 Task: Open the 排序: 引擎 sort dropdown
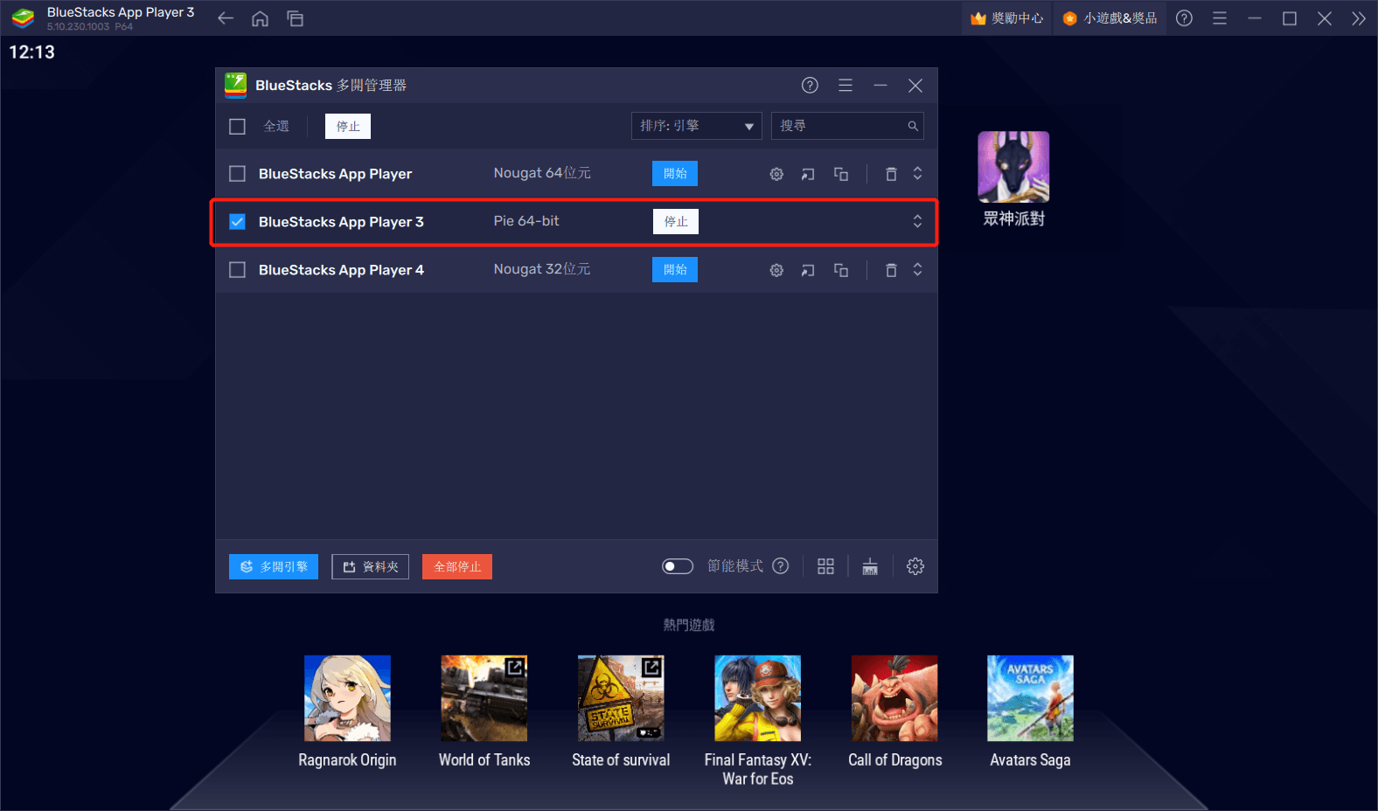click(696, 126)
